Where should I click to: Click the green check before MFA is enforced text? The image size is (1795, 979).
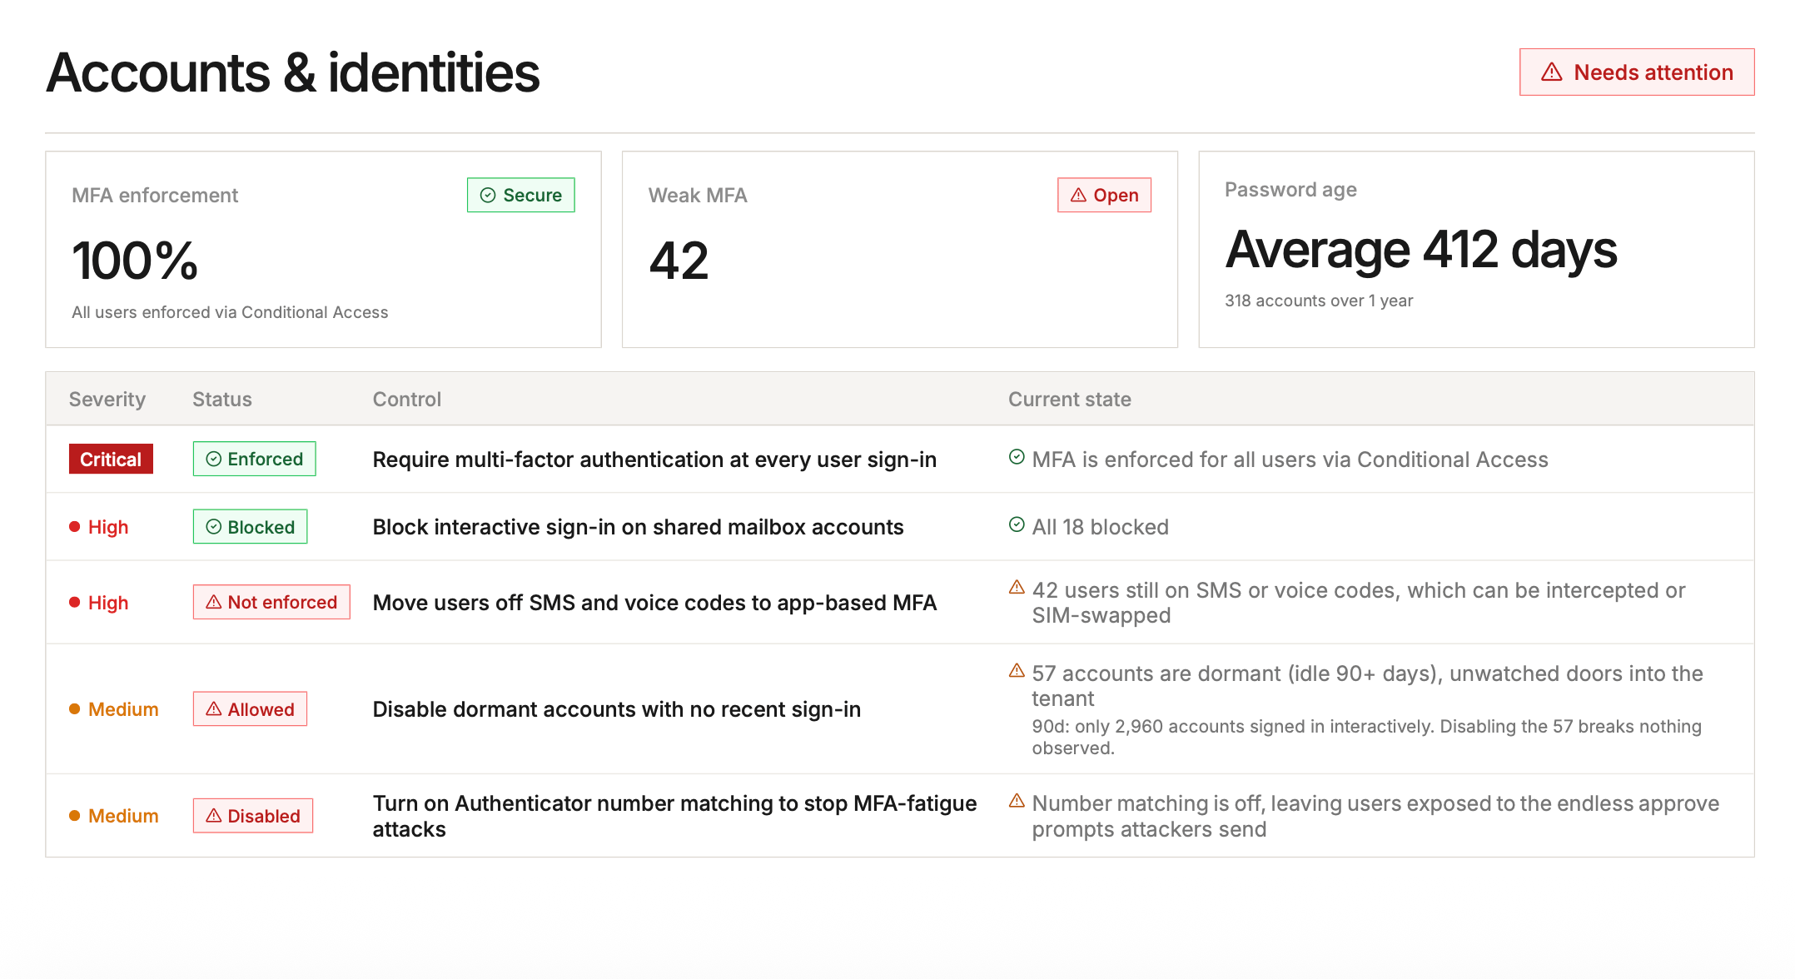pyautogui.click(x=1017, y=456)
